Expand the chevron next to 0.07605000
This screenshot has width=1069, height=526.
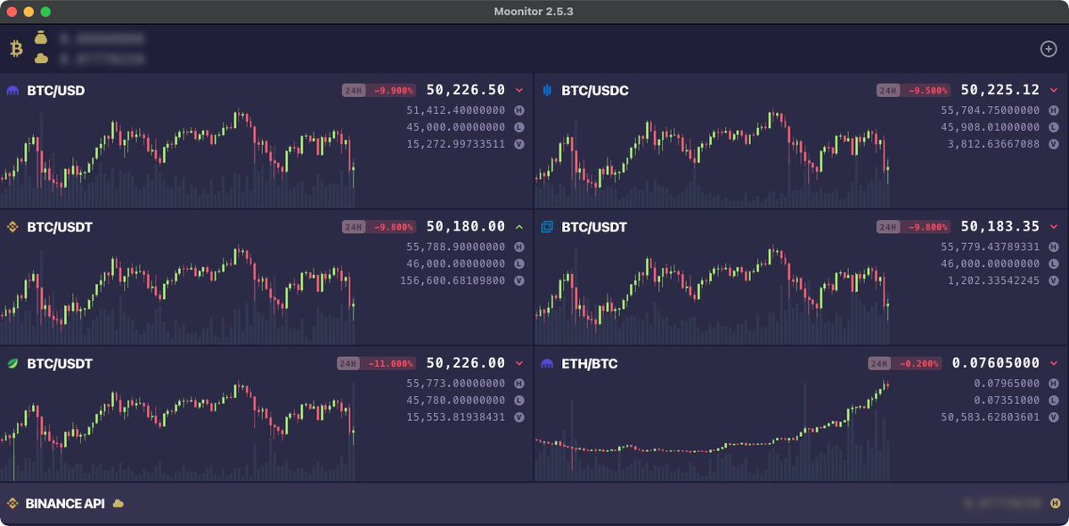click(x=1054, y=363)
